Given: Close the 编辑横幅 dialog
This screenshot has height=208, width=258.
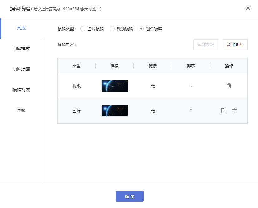Looking at the screenshot, I should (248, 8).
